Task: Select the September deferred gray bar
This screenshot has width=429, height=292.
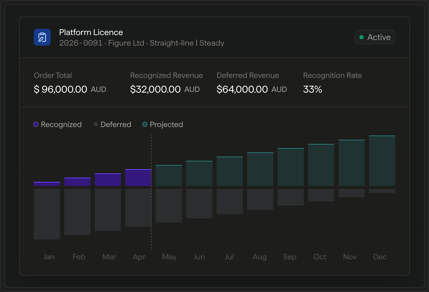Action: pos(290,197)
